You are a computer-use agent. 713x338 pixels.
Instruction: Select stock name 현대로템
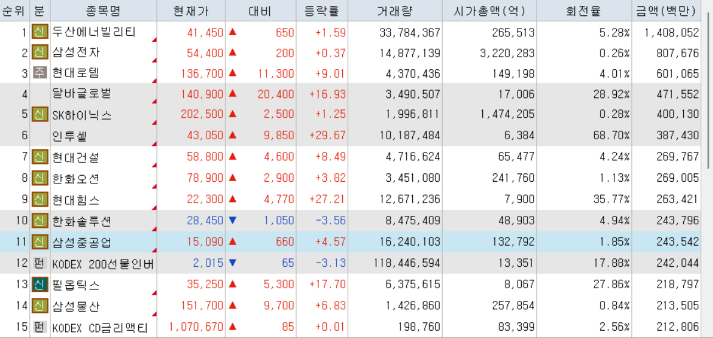[76, 73]
